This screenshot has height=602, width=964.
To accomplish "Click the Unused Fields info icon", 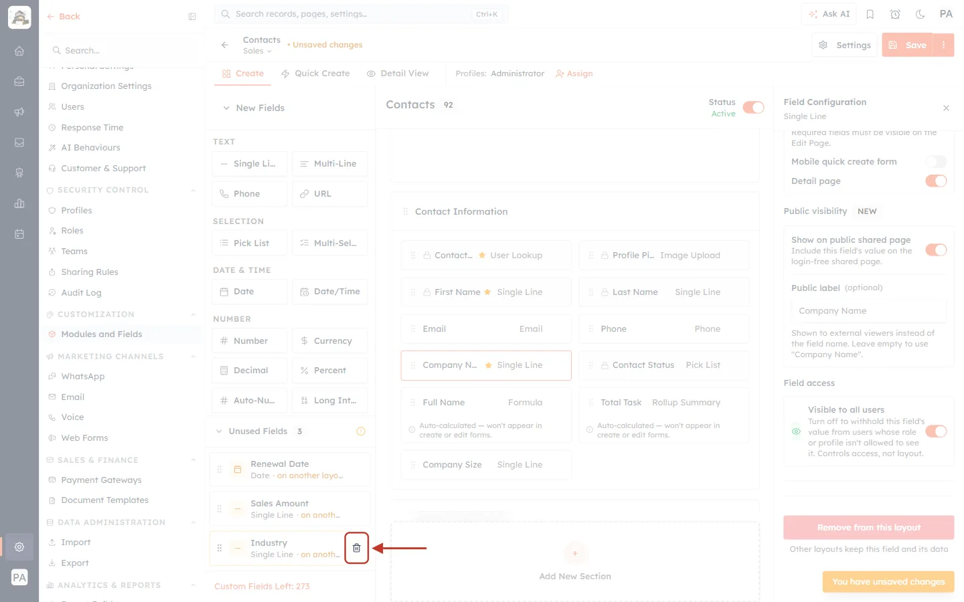I will [x=361, y=431].
